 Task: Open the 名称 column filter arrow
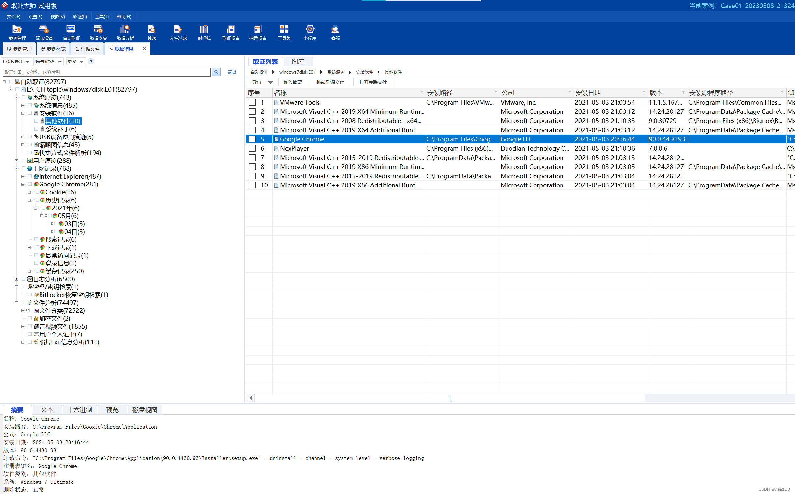click(x=422, y=93)
